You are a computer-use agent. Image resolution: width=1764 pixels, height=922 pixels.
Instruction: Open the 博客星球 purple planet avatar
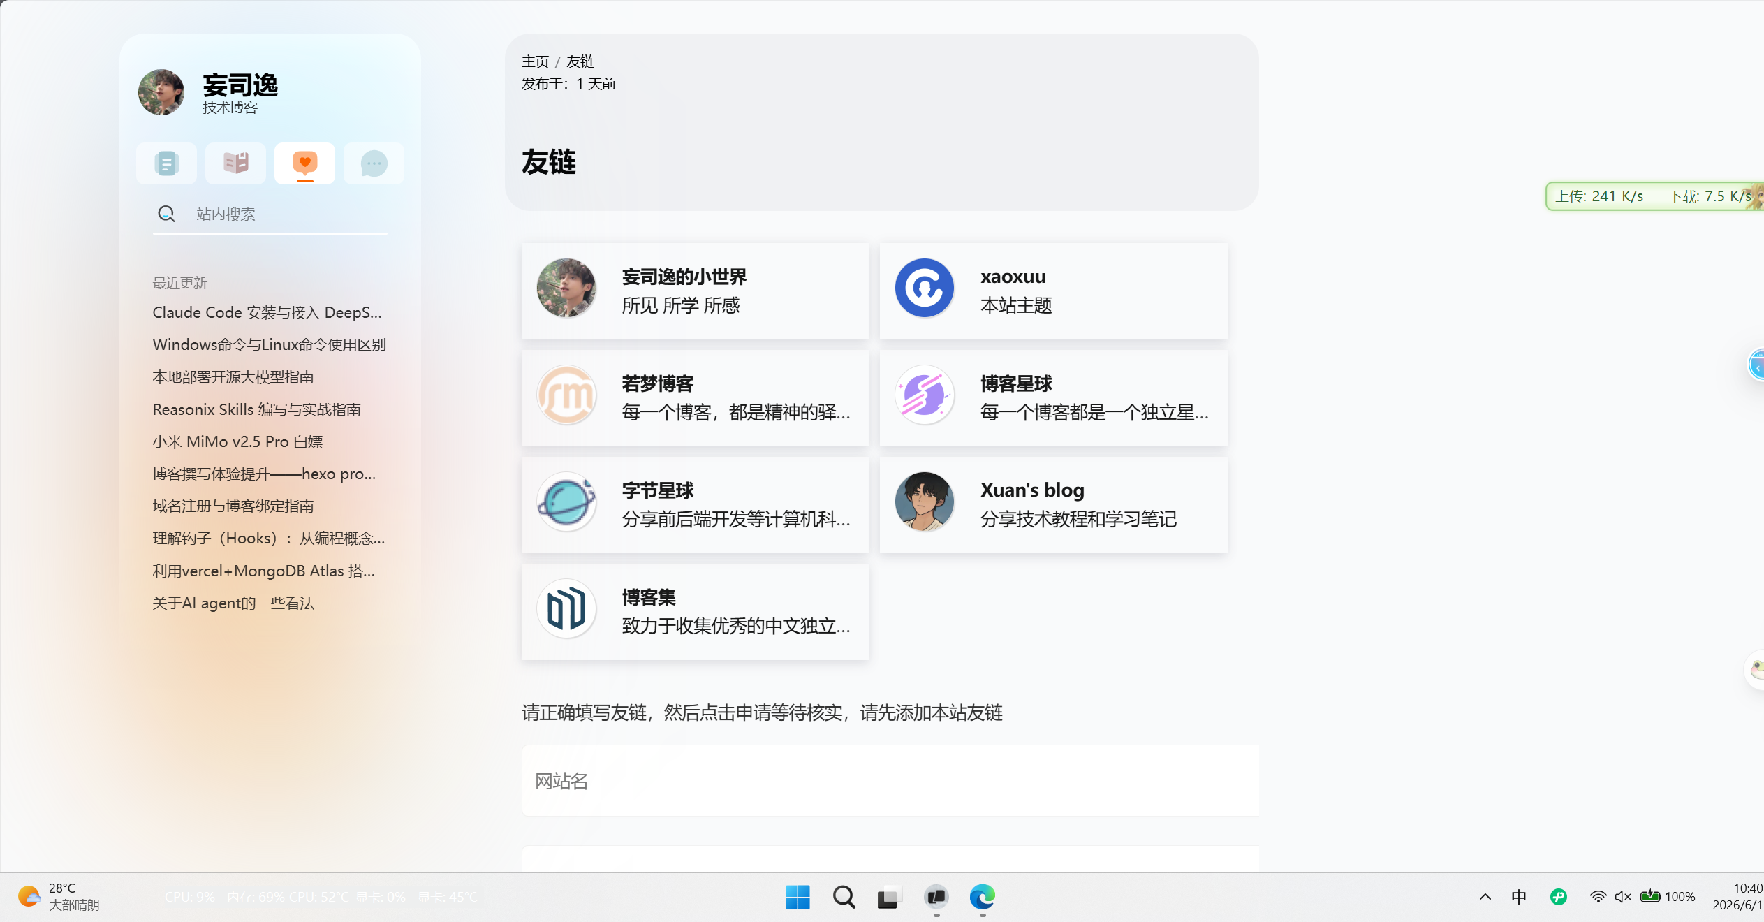coord(925,395)
